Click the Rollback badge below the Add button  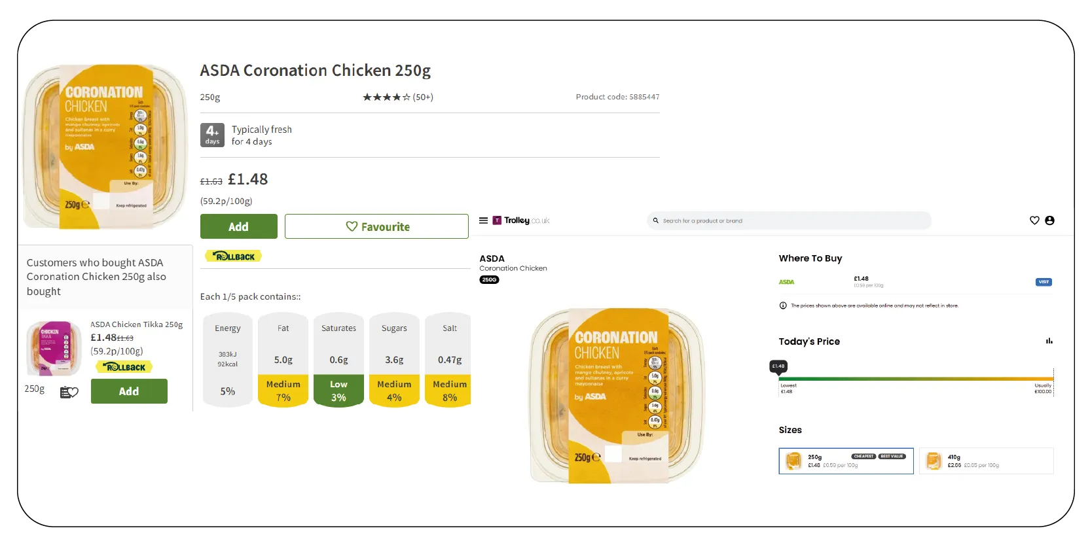[x=233, y=256]
